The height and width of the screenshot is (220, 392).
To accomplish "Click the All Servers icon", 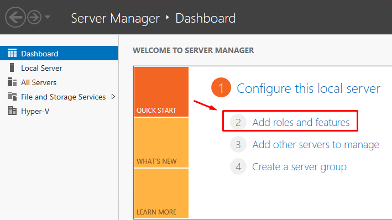I will pos(12,82).
